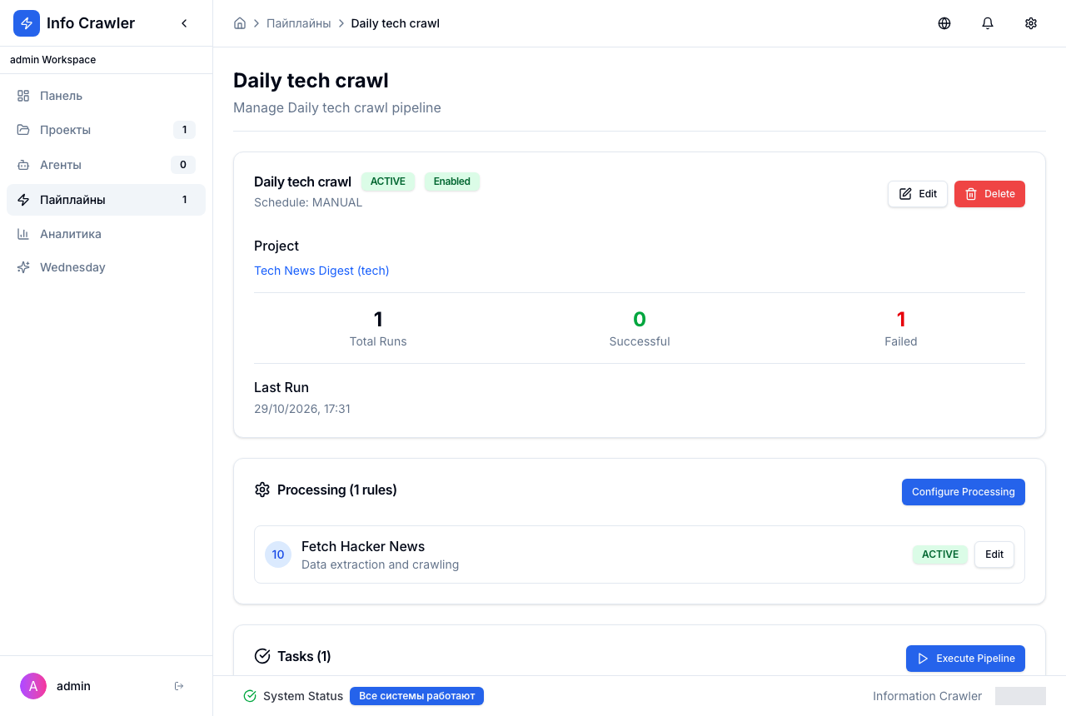The height and width of the screenshot is (716, 1066).
Task: Click the Аналитика bar chart icon
Action: click(23, 234)
